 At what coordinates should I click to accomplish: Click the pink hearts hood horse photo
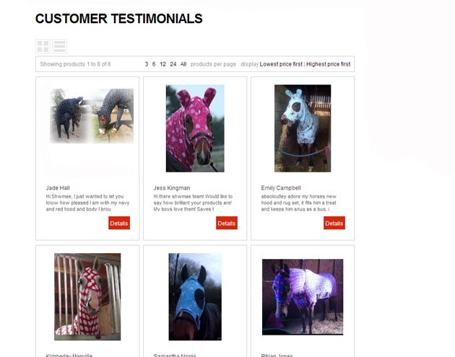pyautogui.click(x=195, y=128)
